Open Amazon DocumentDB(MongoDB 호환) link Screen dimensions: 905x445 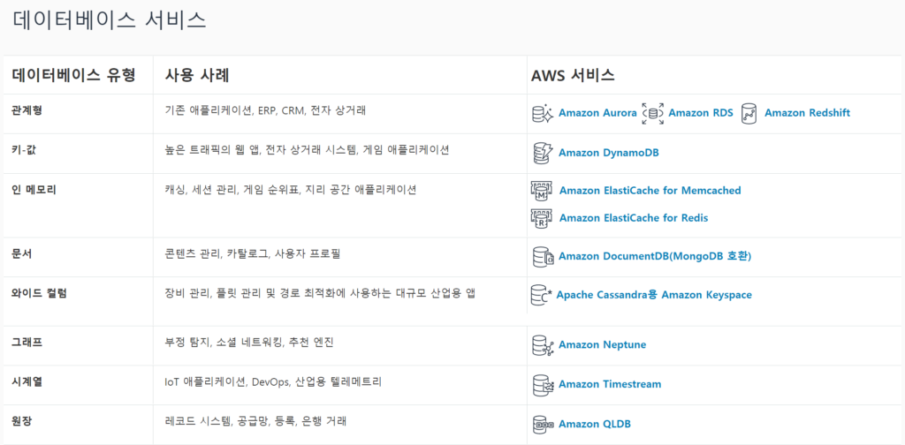point(654,257)
